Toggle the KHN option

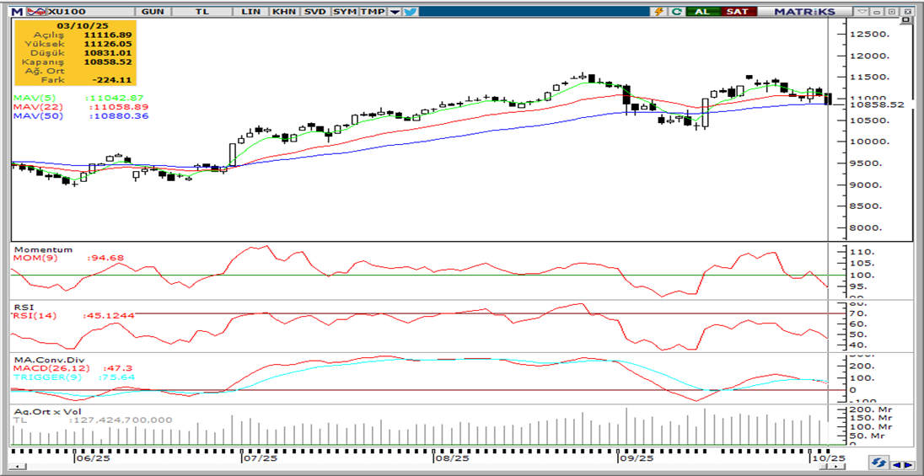tap(284, 12)
